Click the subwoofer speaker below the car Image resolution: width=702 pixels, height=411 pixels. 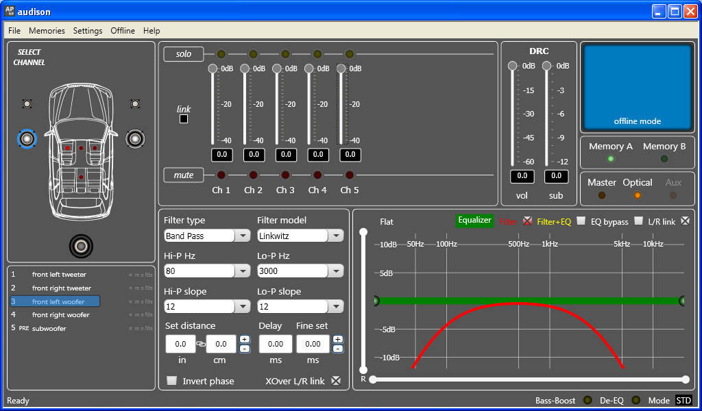coord(81,245)
